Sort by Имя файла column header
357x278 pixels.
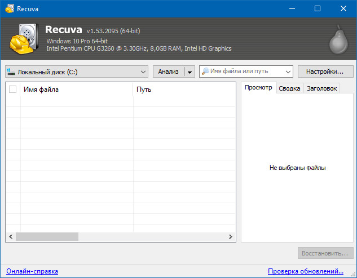(x=76, y=89)
